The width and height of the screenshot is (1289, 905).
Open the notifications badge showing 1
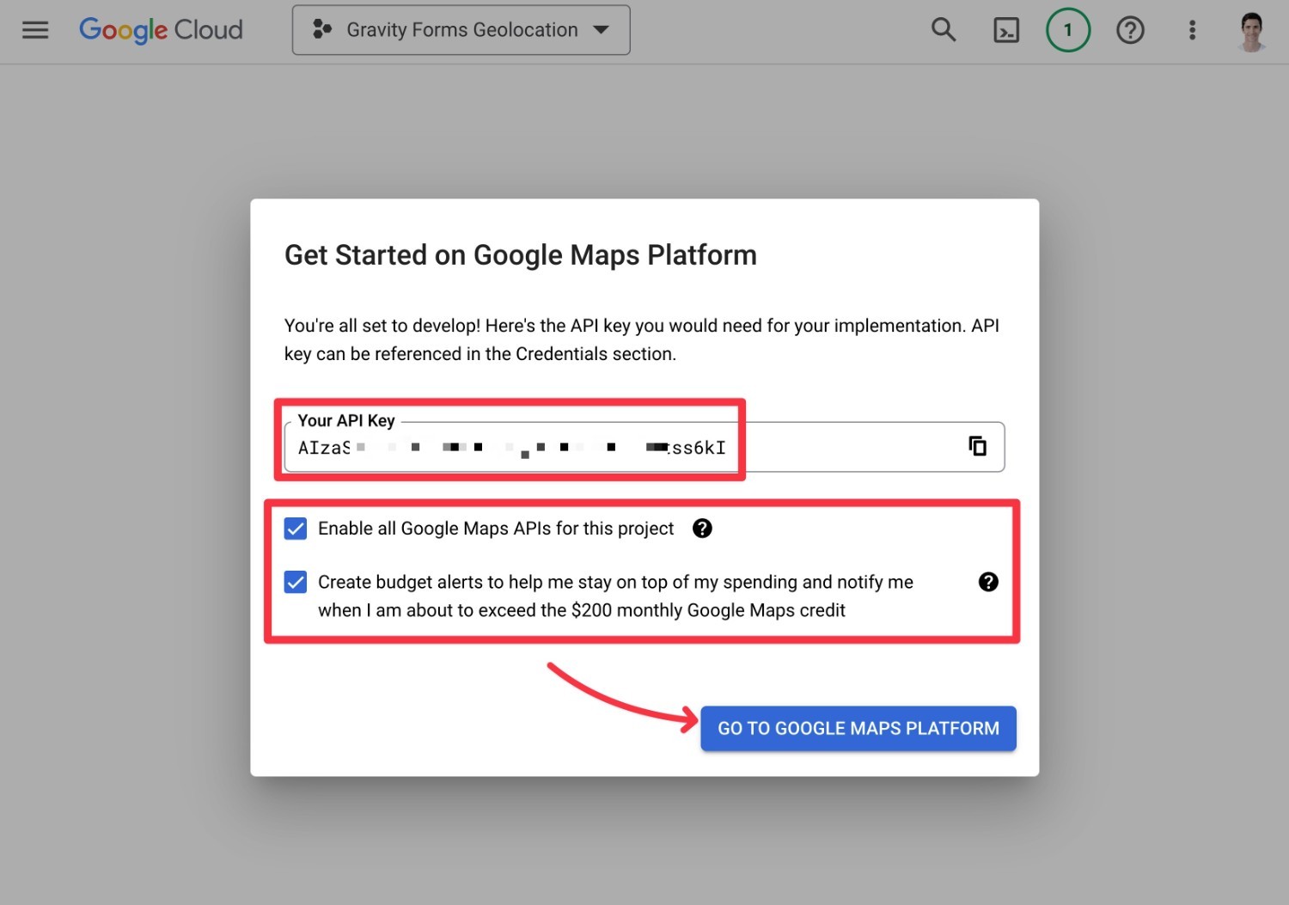coord(1067,29)
